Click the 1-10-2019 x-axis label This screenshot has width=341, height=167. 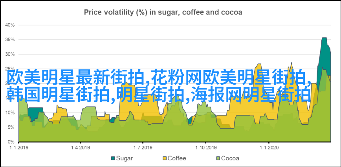pos(206,148)
